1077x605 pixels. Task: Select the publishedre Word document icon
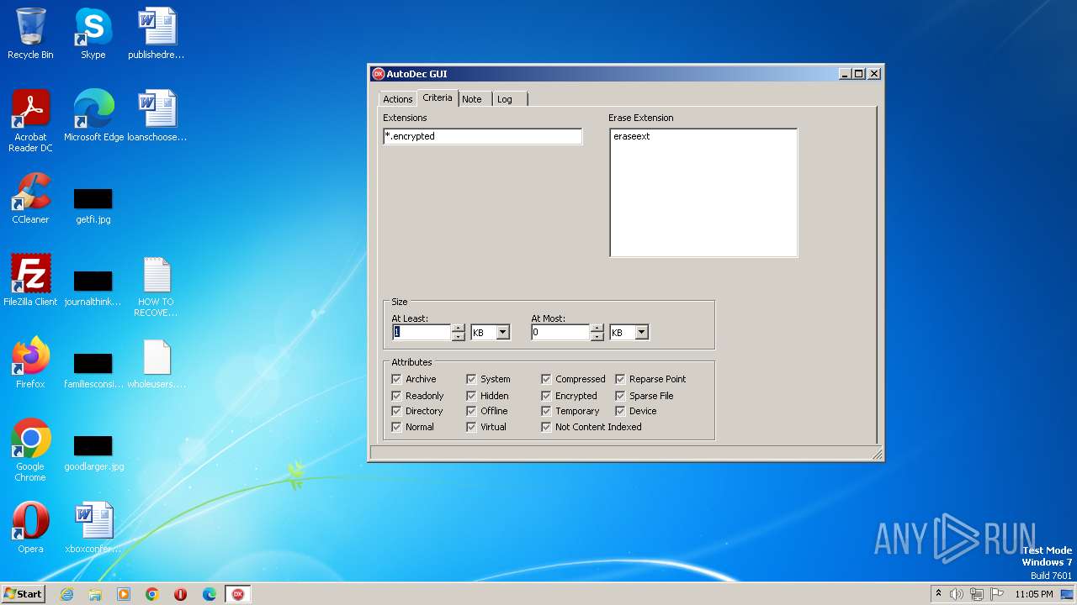(x=157, y=34)
